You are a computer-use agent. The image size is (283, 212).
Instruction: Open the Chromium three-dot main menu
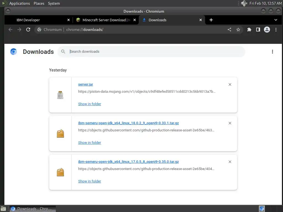(276, 30)
